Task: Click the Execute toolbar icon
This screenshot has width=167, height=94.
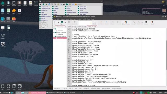Action: pos(146,22)
